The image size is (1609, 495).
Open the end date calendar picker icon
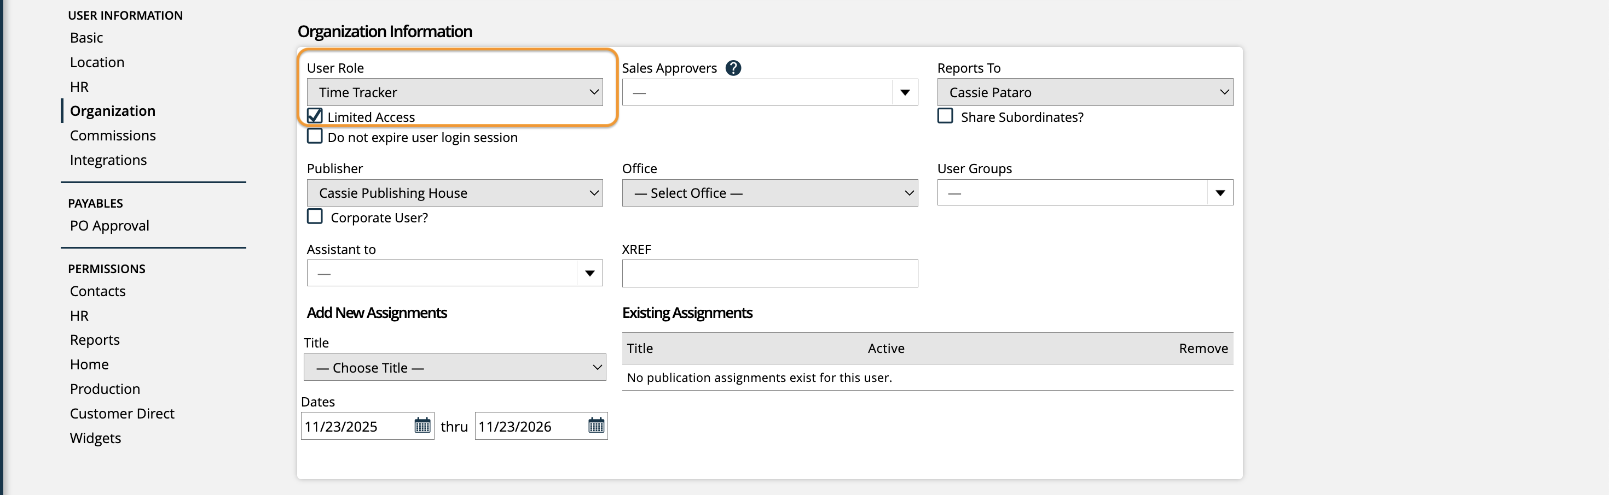tap(596, 426)
